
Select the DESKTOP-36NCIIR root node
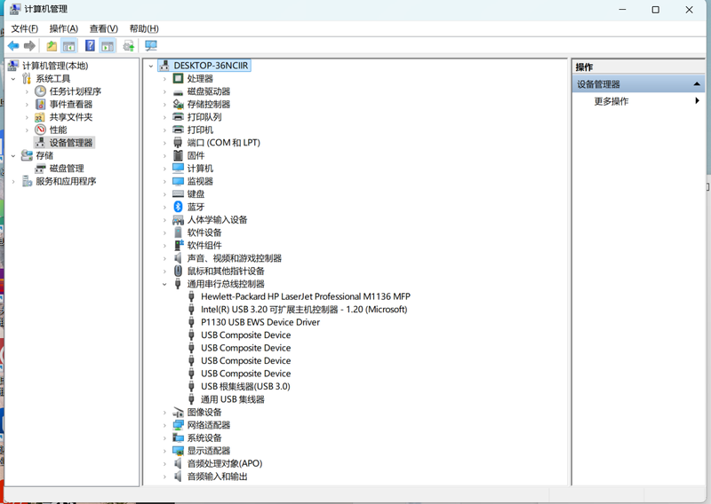click(211, 66)
